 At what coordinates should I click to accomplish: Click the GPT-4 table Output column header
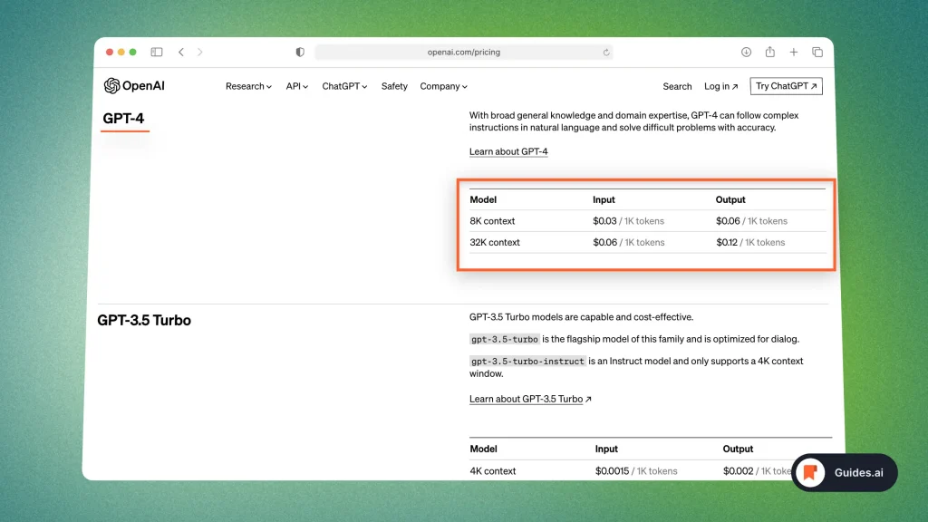pyautogui.click(x=730, y=199)
